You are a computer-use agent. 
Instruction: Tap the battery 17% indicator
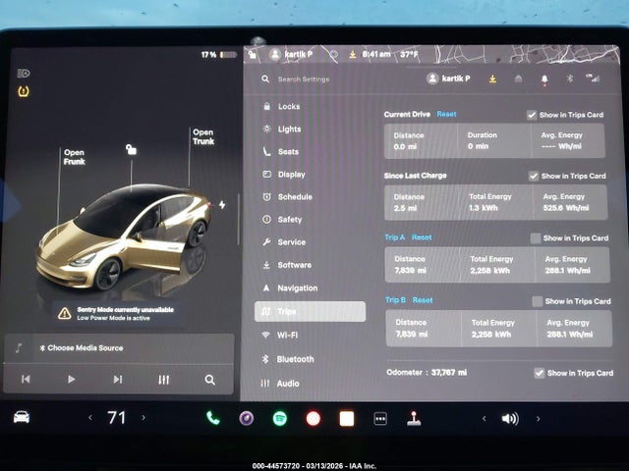point(219,55)
